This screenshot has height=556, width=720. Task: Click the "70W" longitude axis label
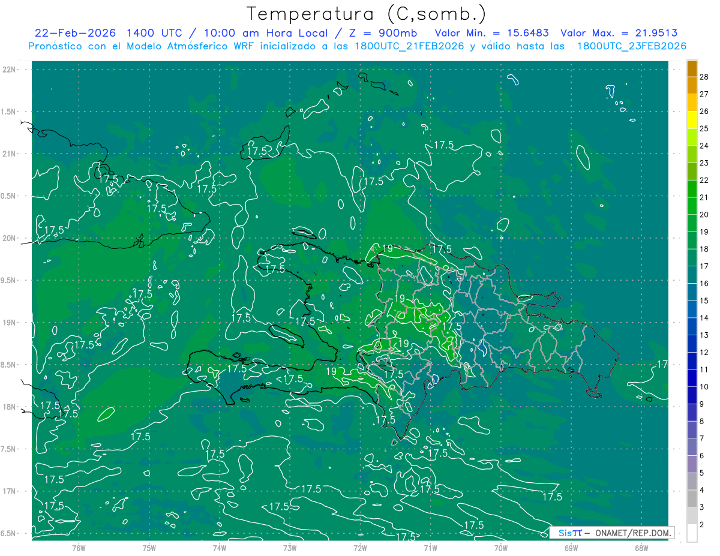click(x=501, y=548)
